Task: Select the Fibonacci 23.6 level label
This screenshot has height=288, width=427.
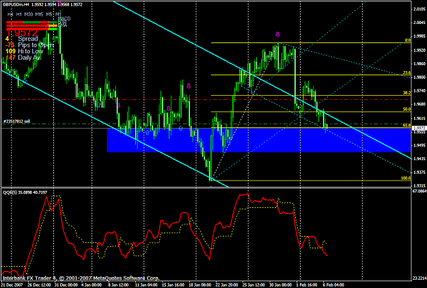Action: click(x=407, y=73)
